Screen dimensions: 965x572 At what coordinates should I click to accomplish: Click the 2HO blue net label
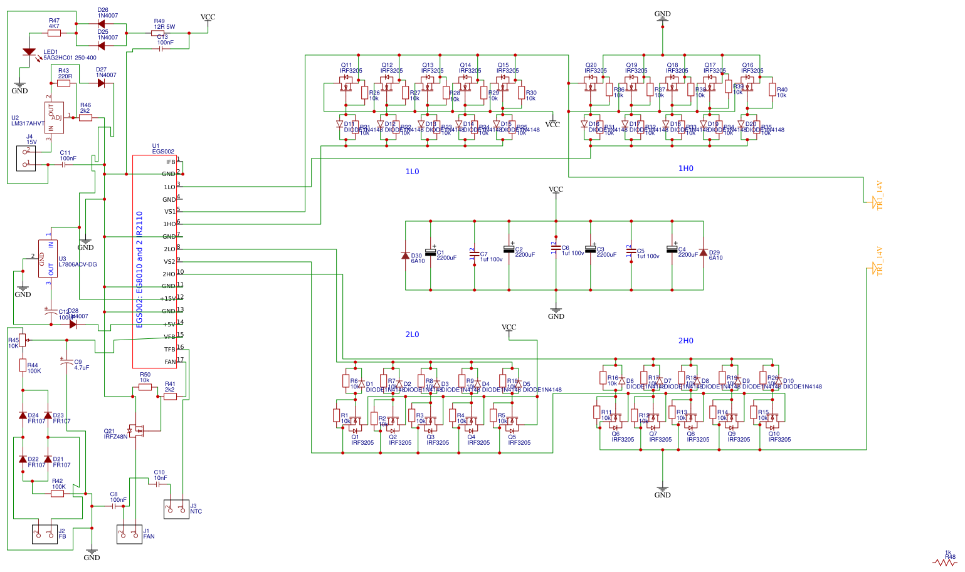[686, 341]
